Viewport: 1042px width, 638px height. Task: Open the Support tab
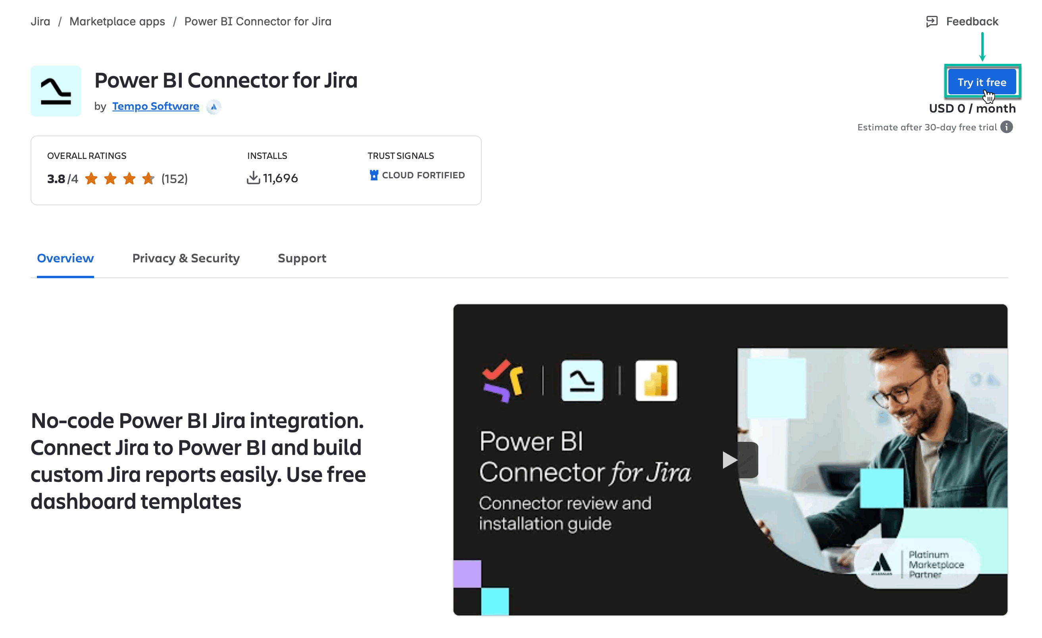pyautogui.click(x=302, y=258)
